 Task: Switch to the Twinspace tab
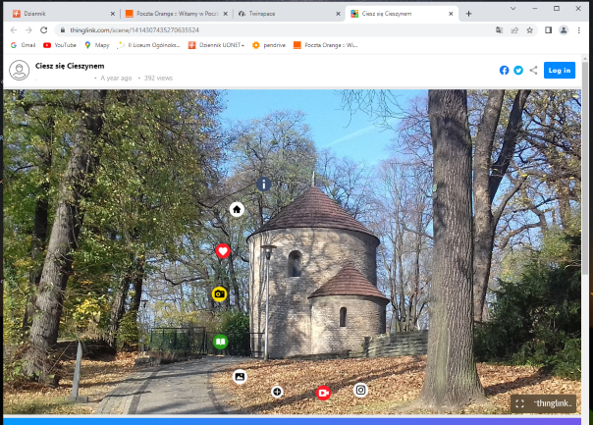290,14
